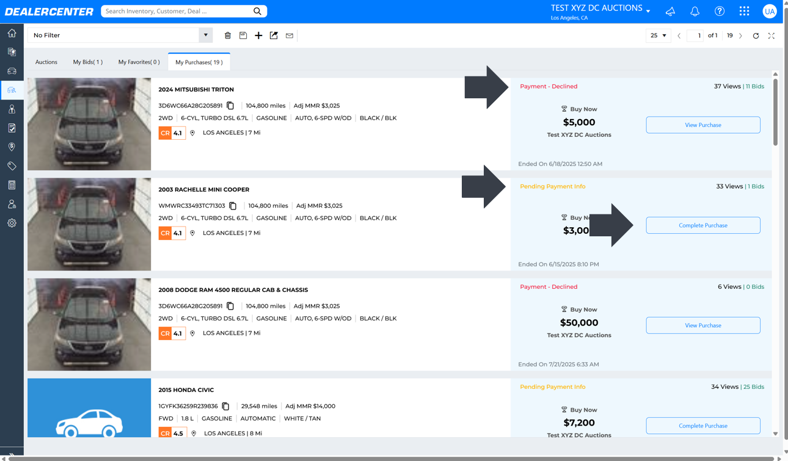
Task: Open the Home icon in the sidebar
Action: coord(12,33)
